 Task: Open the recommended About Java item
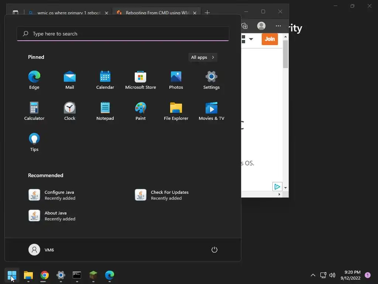tap(52, 216)
